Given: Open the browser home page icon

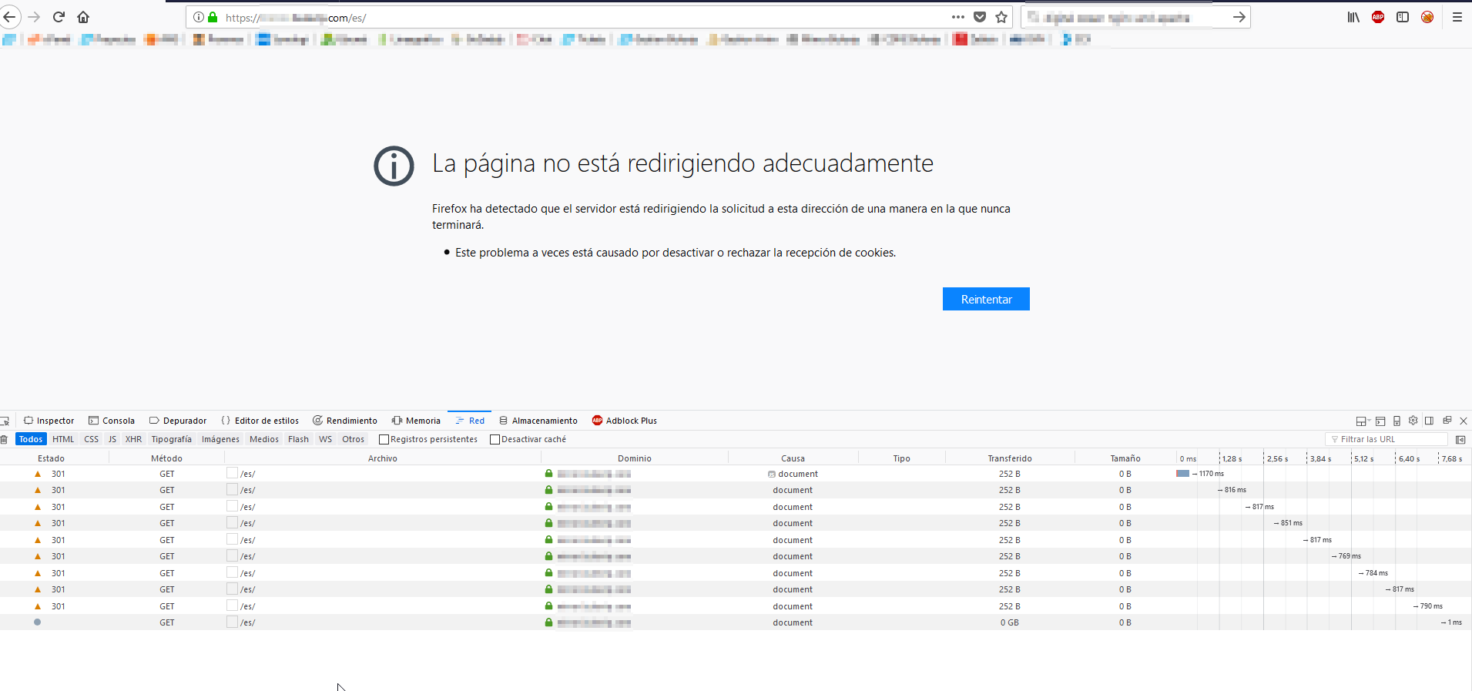Looking at the screenshot, I should [83, 17].
